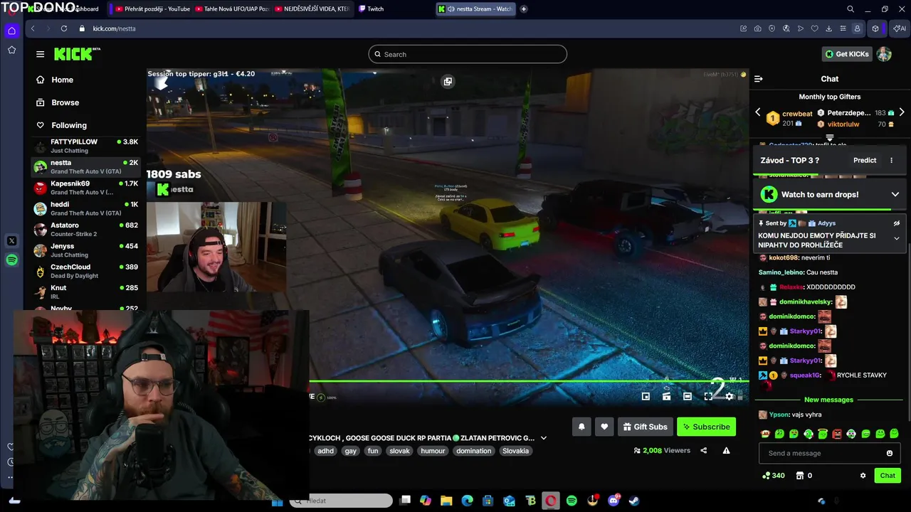Screen dimensions: 911x512
Task: Toggle theater mode in the player
Action: (688, 396)
